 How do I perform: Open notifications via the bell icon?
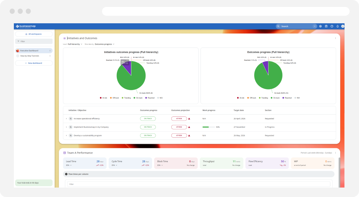click(x=337, y=26)
